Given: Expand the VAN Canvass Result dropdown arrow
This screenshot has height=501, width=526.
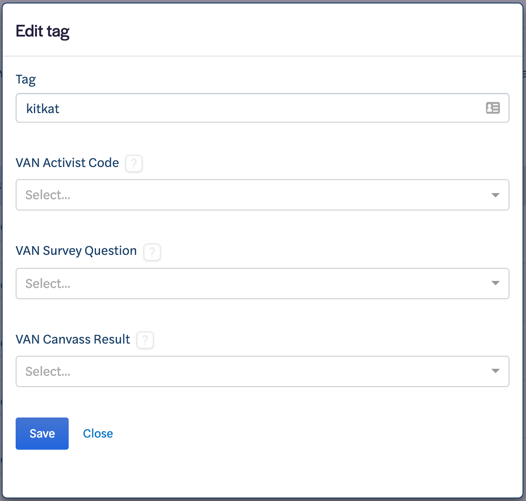Looking at the screenshot, I should click(495, 371).
